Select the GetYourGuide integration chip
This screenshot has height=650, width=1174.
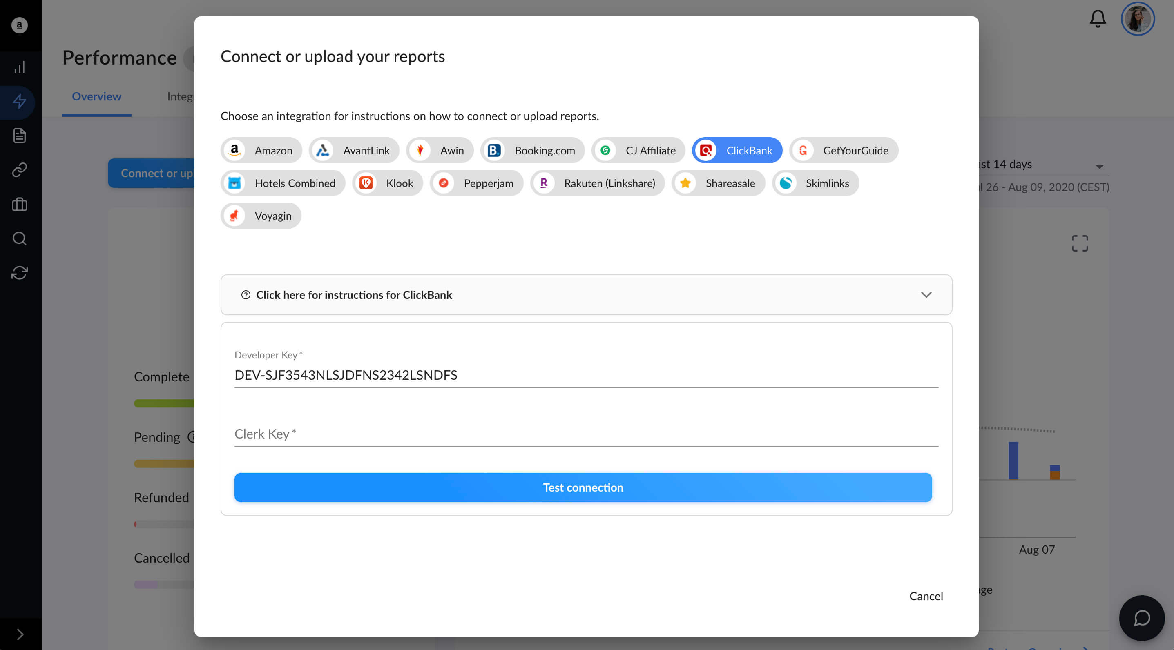[x=844, y=150]
